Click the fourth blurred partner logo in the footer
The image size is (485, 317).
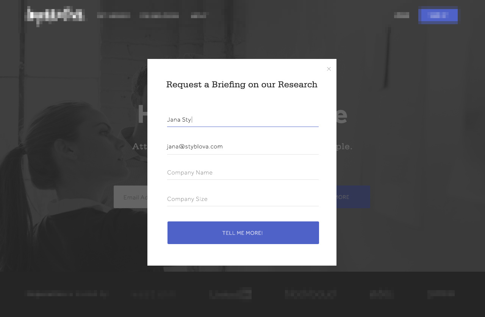pyautogui.click(x=382, y=294)
